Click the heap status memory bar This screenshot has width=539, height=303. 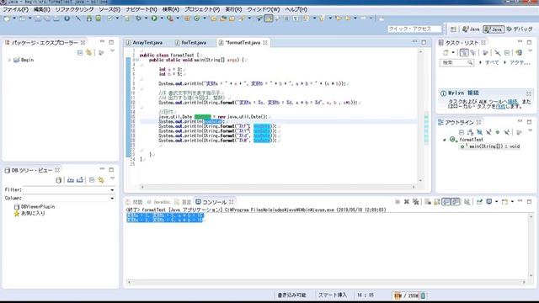[406, 295]
